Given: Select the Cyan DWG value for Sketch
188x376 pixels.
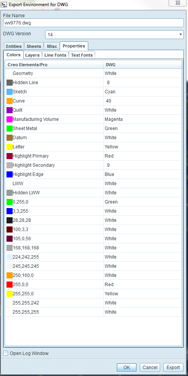Looking at the screenshot, I should coord(110,92).
